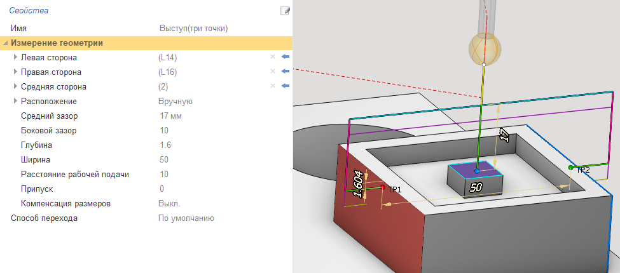Screen dimensions: 620x273
Task: Click blue arrow for Правая сторона
Action: (285, 72)
